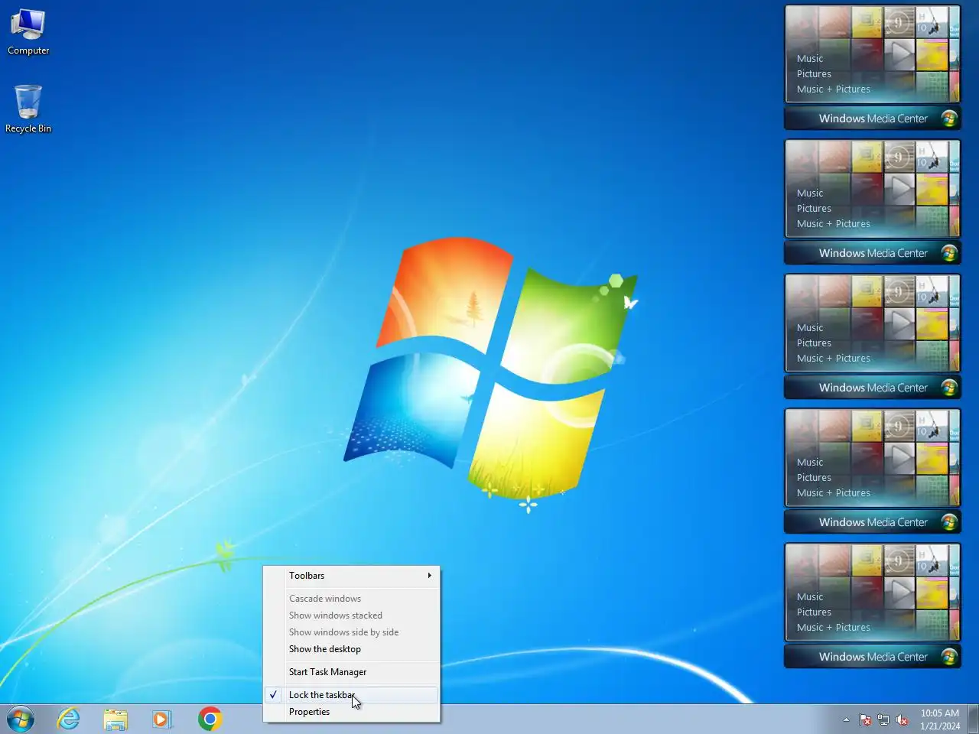This screenshot has height=734, width=979.
Task: Open the Computer desktop icon
Action: click(x=28, y=32)
